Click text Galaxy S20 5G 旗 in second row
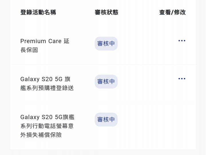Viewport: 206px width, 155px height. [x=45, y=79]
